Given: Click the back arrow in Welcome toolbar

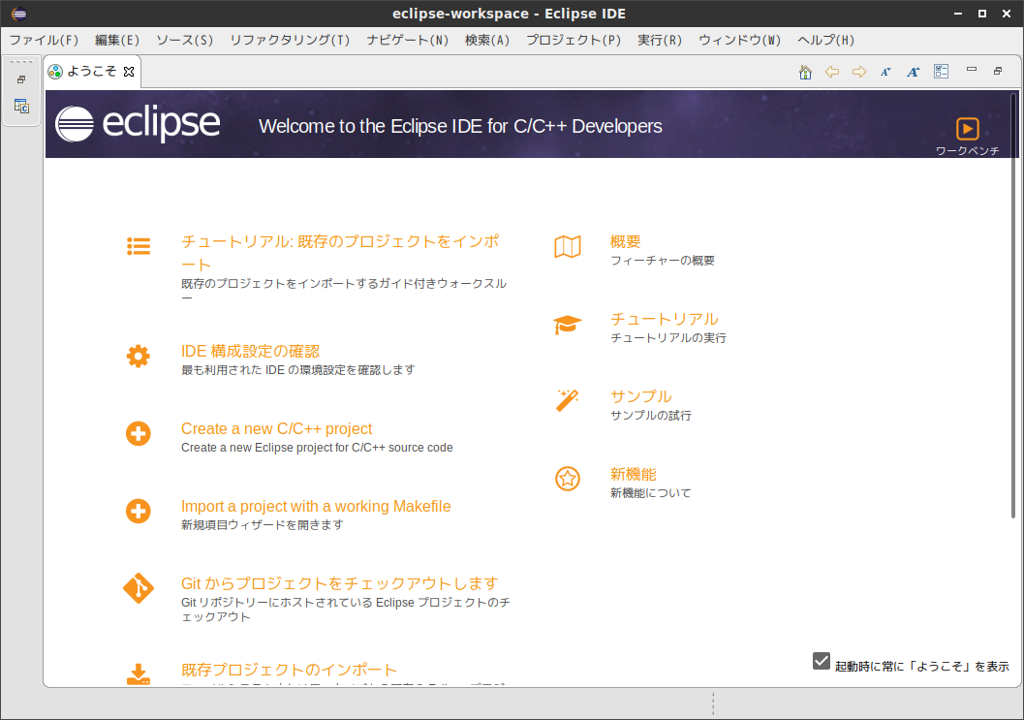Looking at the screenshot, I should [832, 72].
